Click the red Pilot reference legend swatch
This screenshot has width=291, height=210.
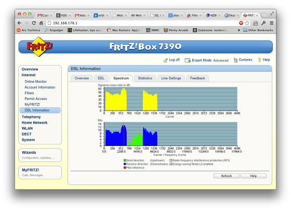(125, 168)
